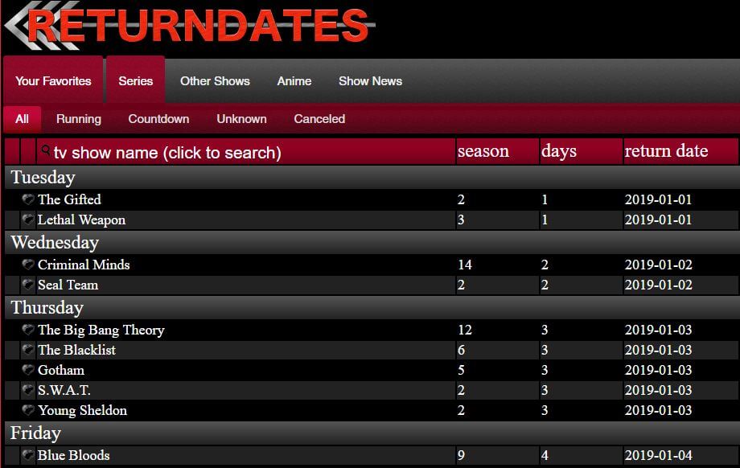Viewport: 740px width, 468px height.
Task: Open The Gifted show link
Action: tap(69, 199)
